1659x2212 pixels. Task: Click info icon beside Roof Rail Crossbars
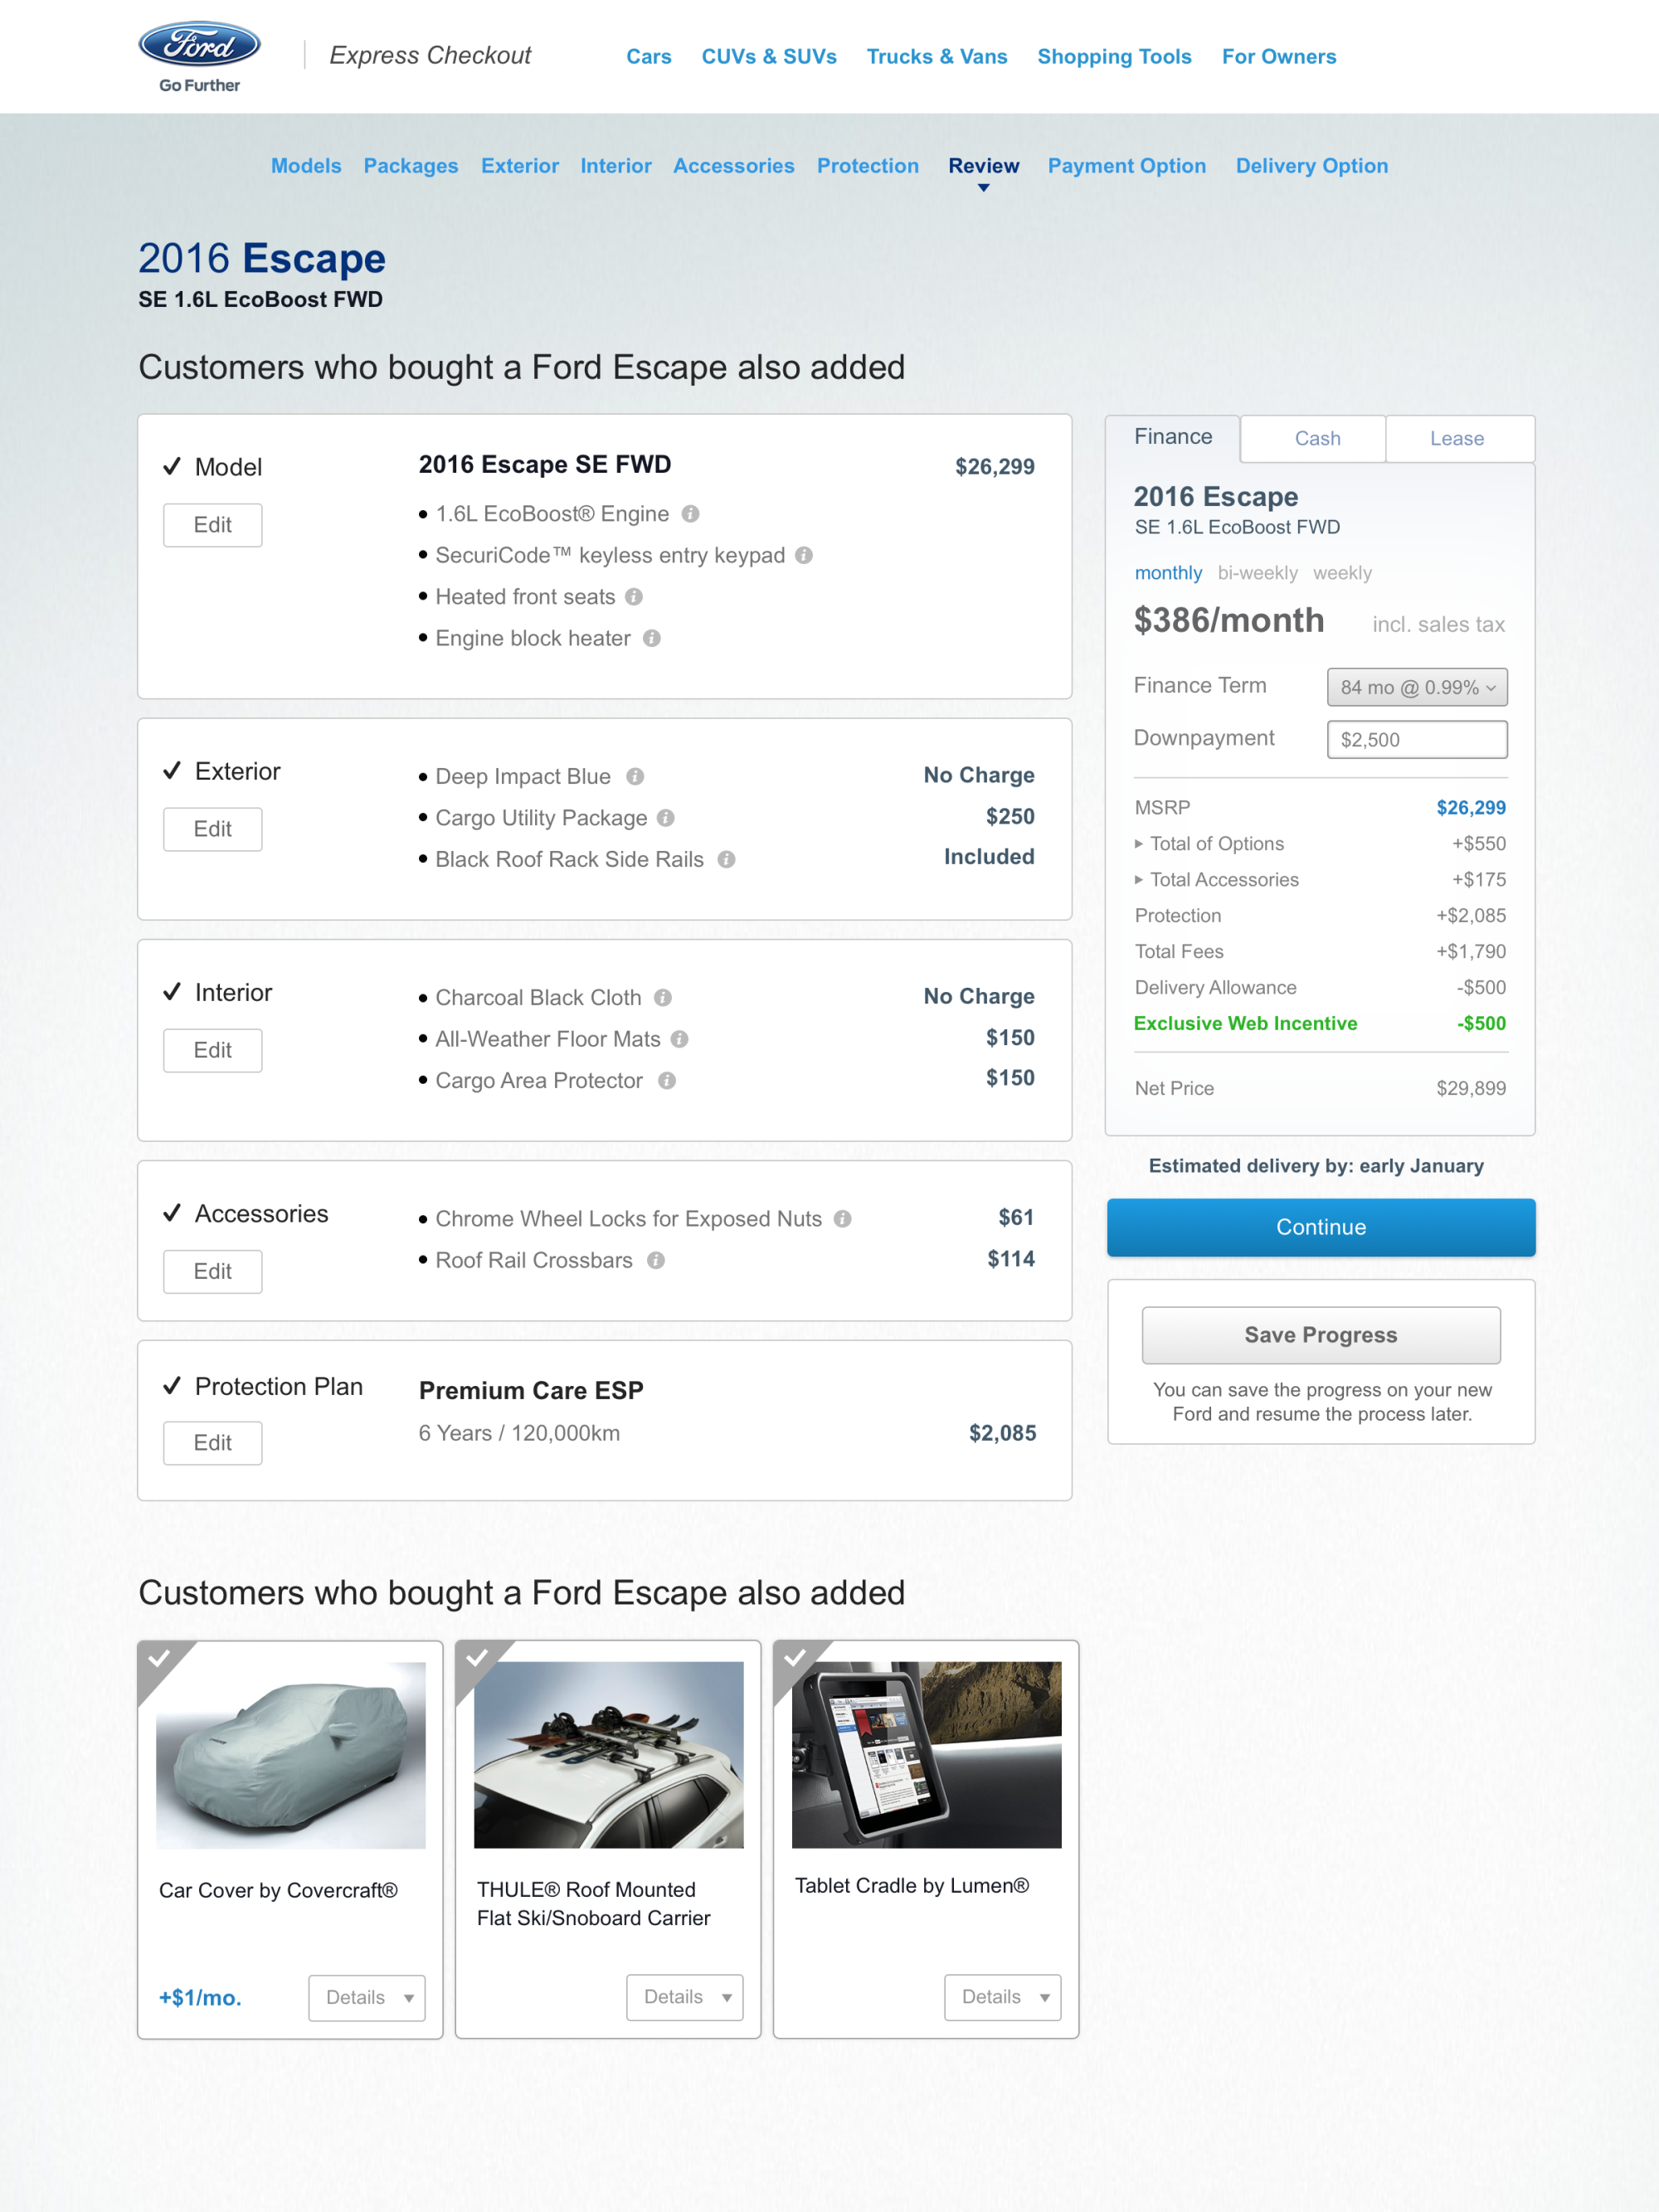(656, 1260)
